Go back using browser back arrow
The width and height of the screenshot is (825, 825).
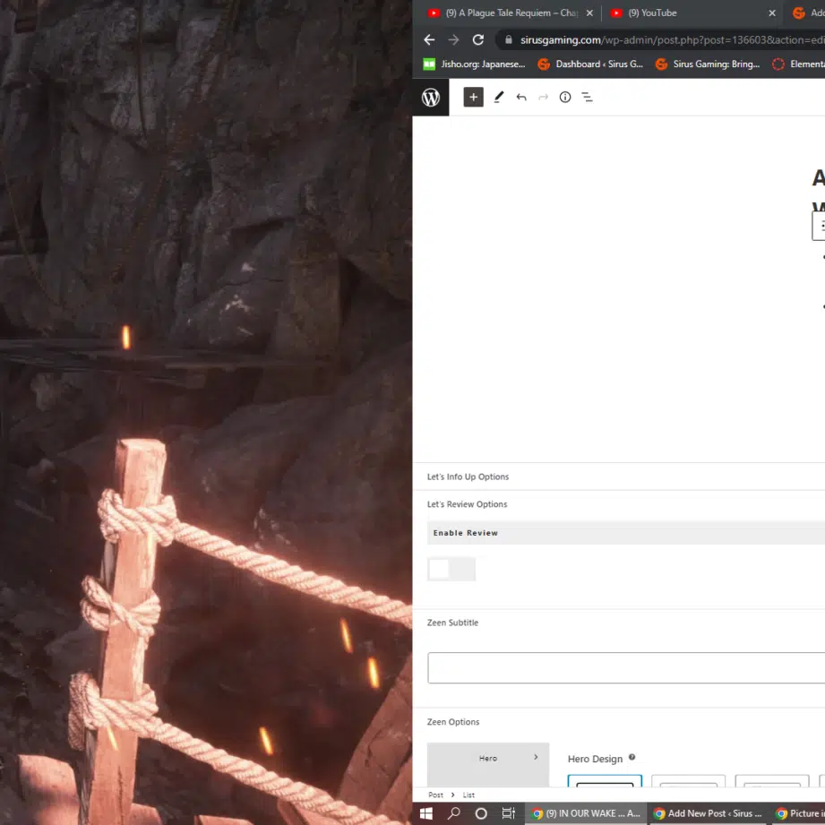[x=429, y=39]
